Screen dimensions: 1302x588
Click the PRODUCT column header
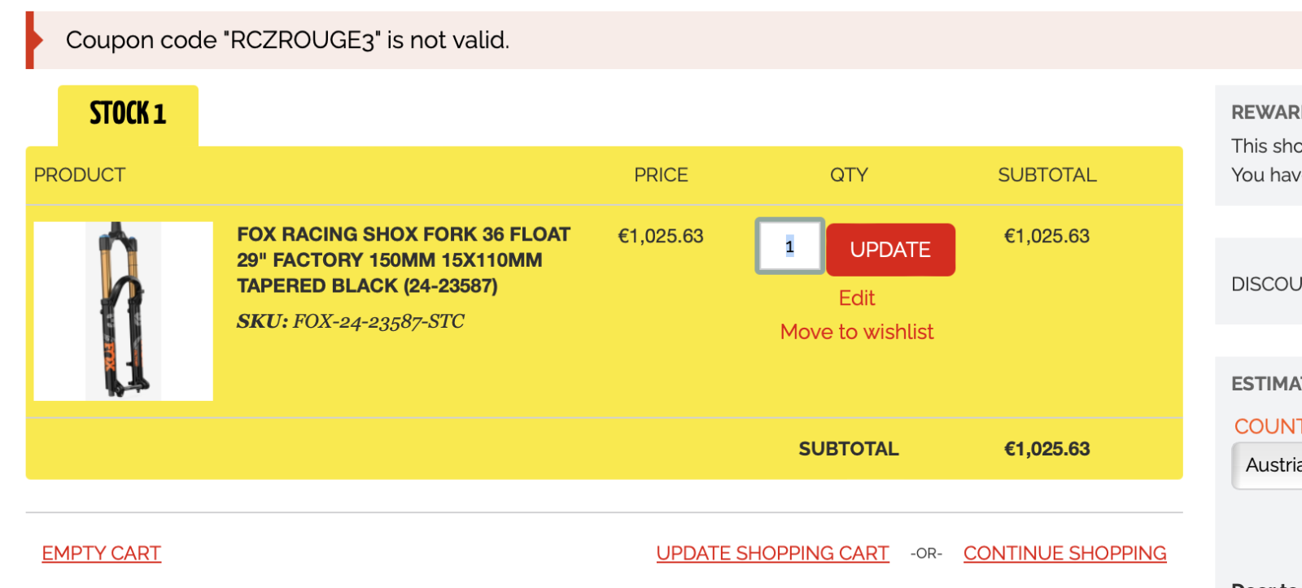click(x=80, y=175)
